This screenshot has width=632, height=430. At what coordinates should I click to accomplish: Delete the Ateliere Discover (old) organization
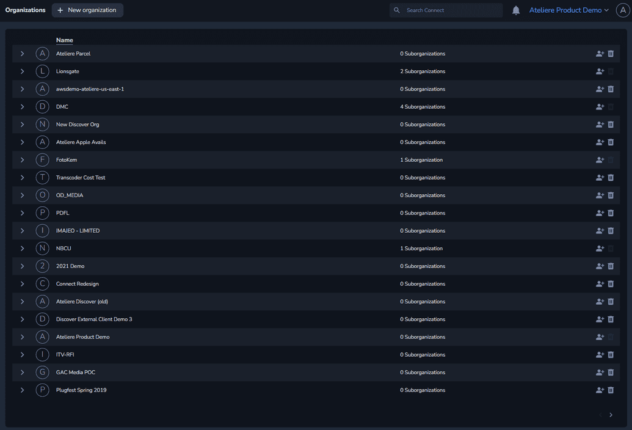(x=611, y=302)
